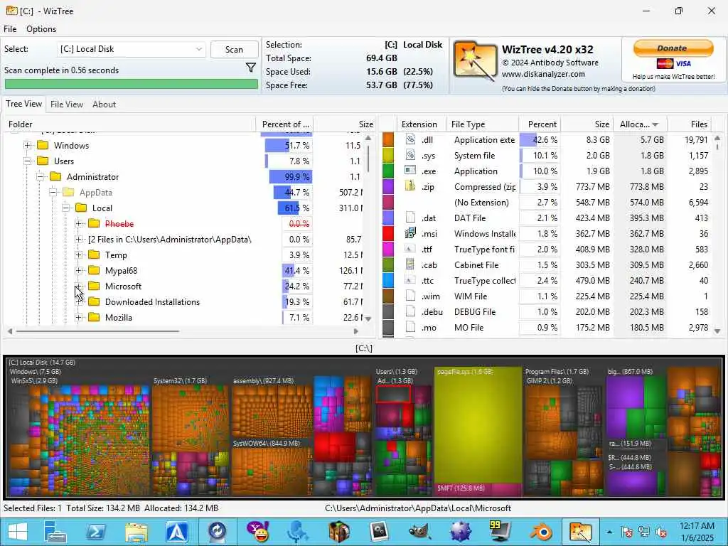The width and height of the screenshot is (728, 546).
Task: Click the Scan button
Action: pos(234,49)
